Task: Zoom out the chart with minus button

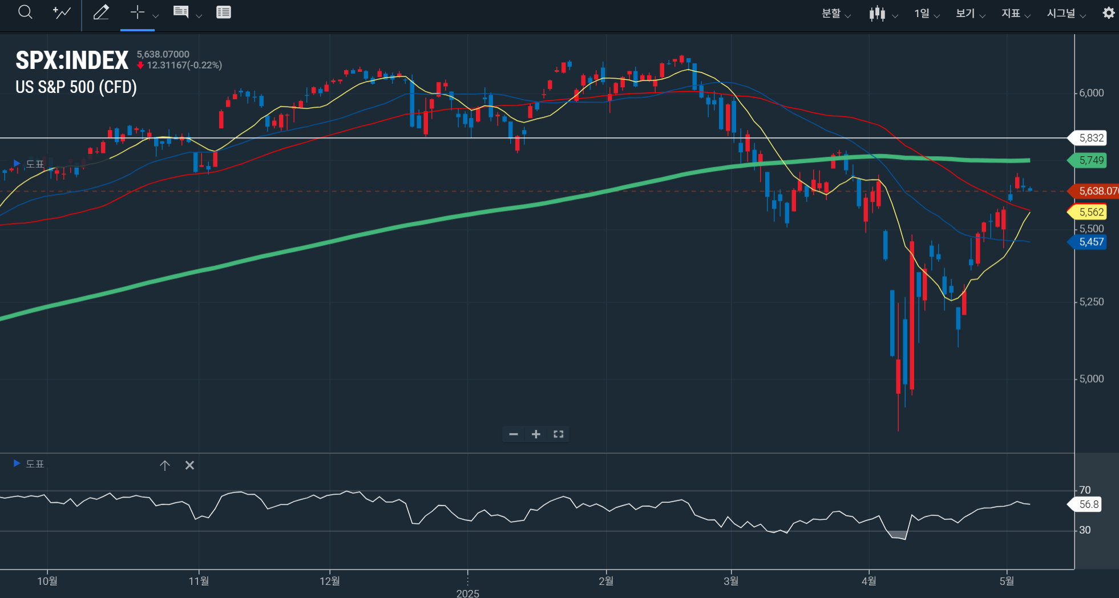Action: coord(514,434)
